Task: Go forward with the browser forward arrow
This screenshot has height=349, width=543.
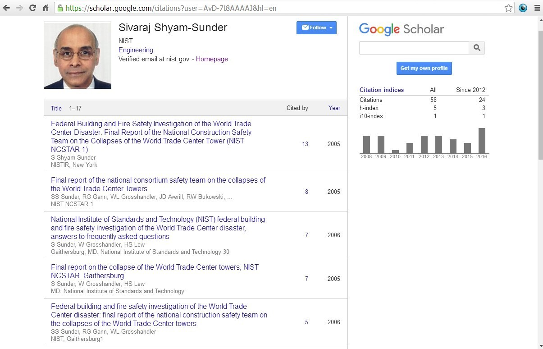Action: pos(19,8)
